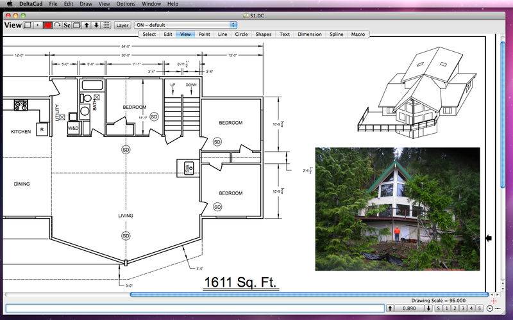Toggle the grid dots icon
513x320 pixels.
(x=106, y=25)
